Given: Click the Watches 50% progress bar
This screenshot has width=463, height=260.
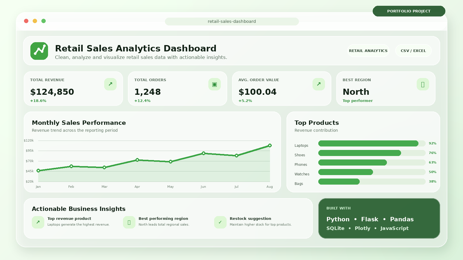Looking at the screenshot, I should click(372, 172).
